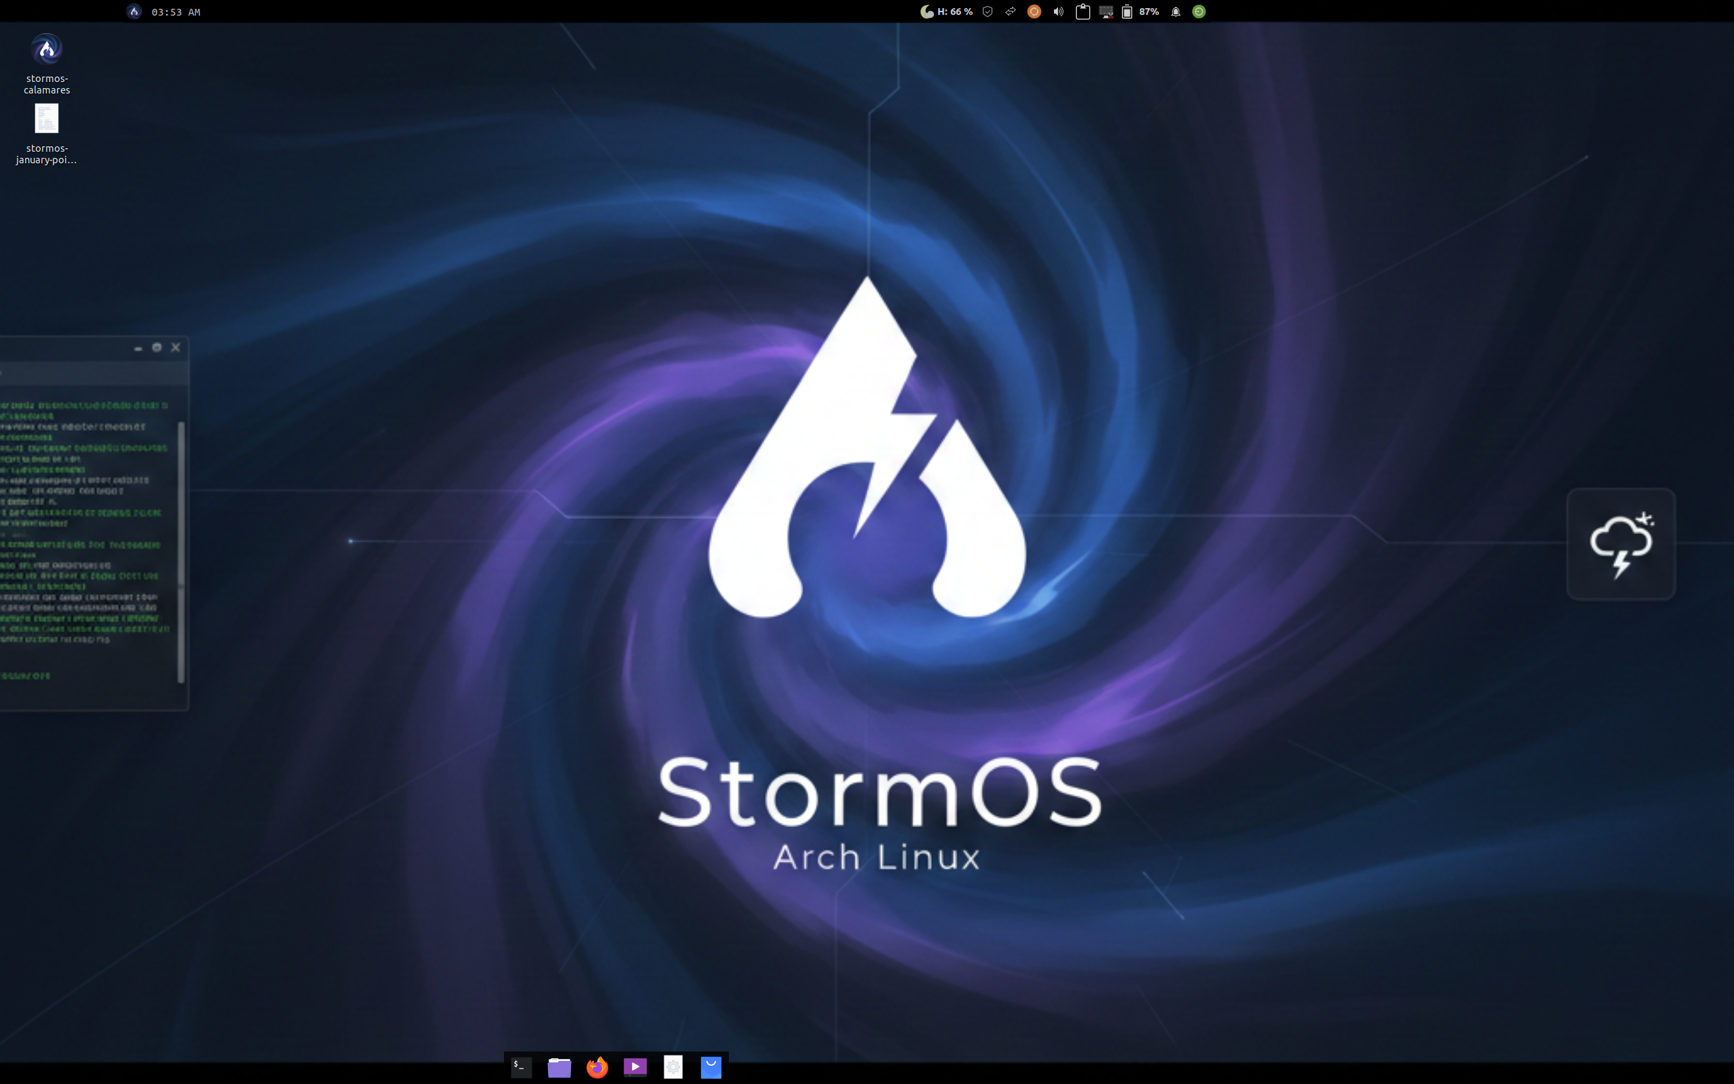Click the 03:53 AM clock
Screen dimensions: 1734x1084
(x=175, y=12)
